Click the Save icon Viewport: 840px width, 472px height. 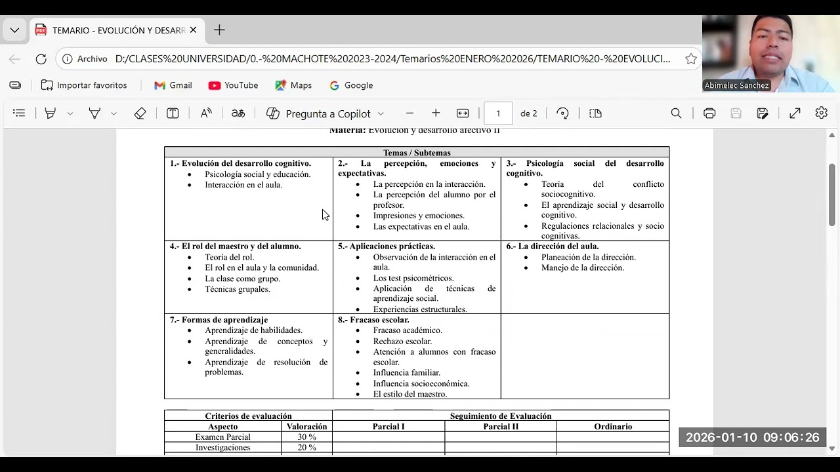coord(736,113)
